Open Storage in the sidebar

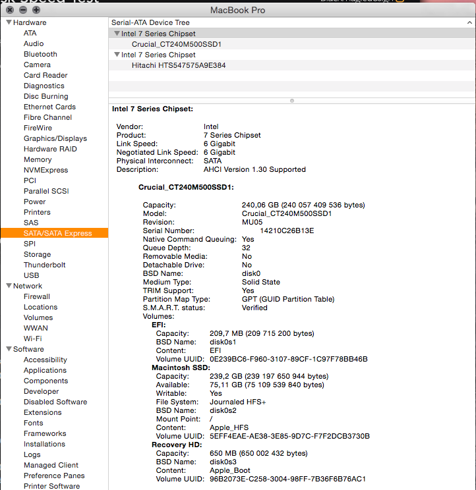tap(37, 254)
